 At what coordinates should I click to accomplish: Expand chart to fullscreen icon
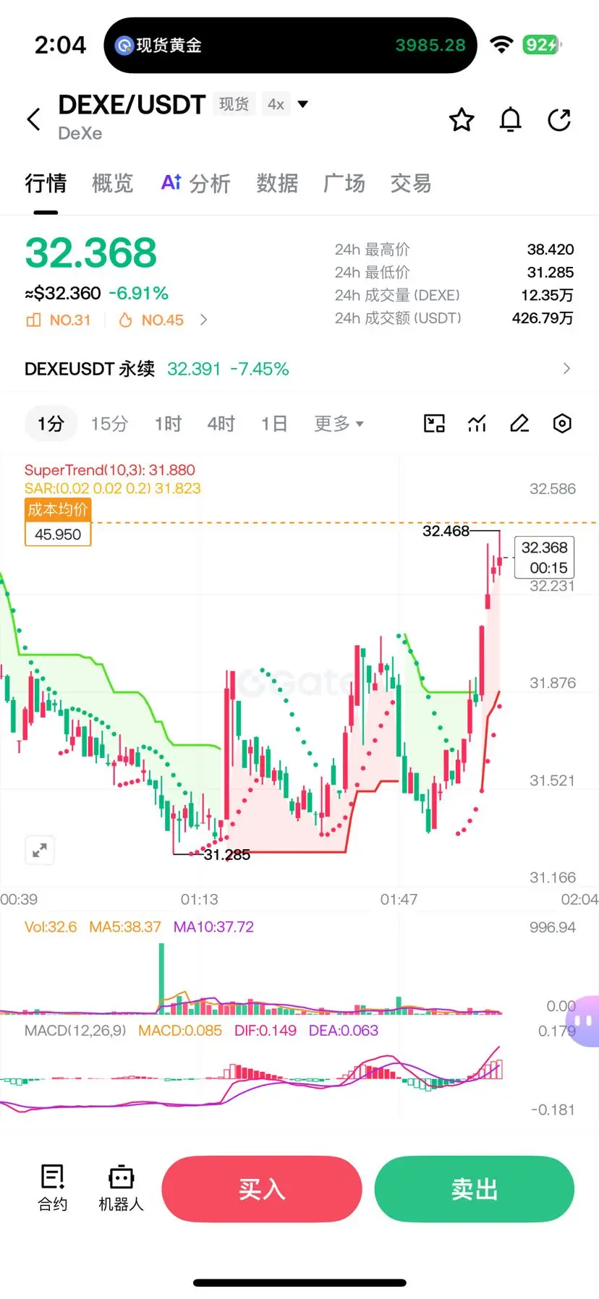[x=40, y=850]
